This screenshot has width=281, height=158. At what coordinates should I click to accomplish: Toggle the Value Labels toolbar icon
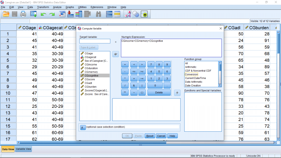128,14
